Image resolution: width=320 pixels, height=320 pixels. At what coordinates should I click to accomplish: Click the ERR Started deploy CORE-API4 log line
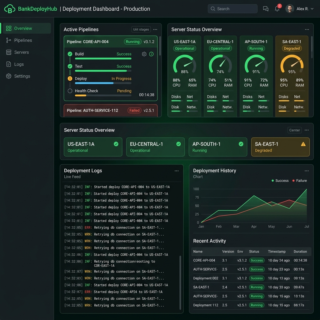click(113, 292)
